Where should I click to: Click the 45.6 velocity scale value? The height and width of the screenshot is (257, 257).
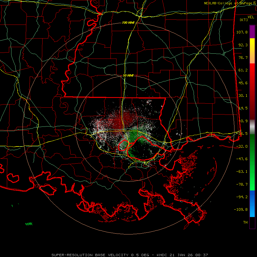(x=243, y=83)
